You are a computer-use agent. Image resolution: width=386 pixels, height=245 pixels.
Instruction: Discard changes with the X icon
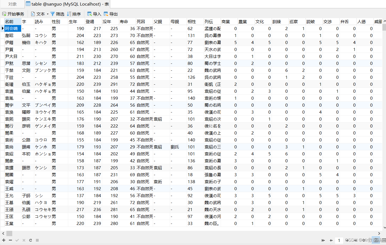pos(24,240)
